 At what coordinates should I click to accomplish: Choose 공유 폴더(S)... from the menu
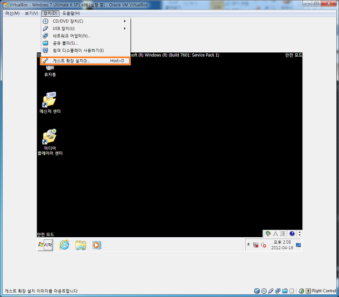pos(86,43)
